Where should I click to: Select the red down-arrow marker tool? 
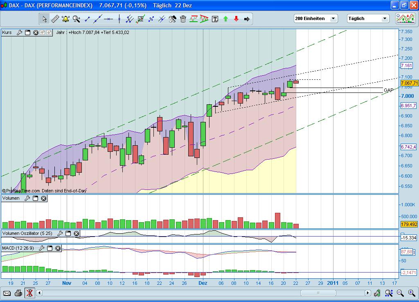[235, 18]
